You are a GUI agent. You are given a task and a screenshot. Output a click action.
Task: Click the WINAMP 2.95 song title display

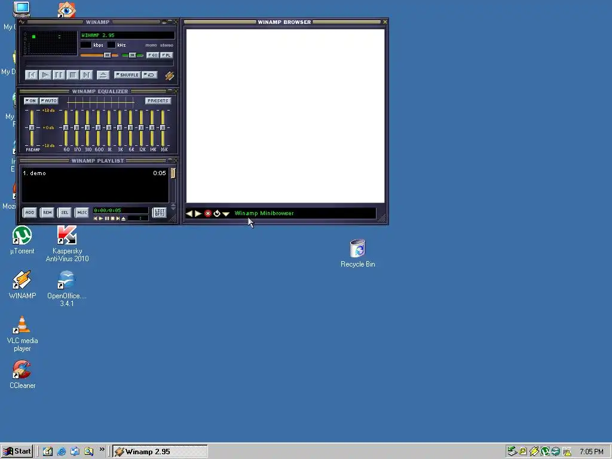coord(127,35)
